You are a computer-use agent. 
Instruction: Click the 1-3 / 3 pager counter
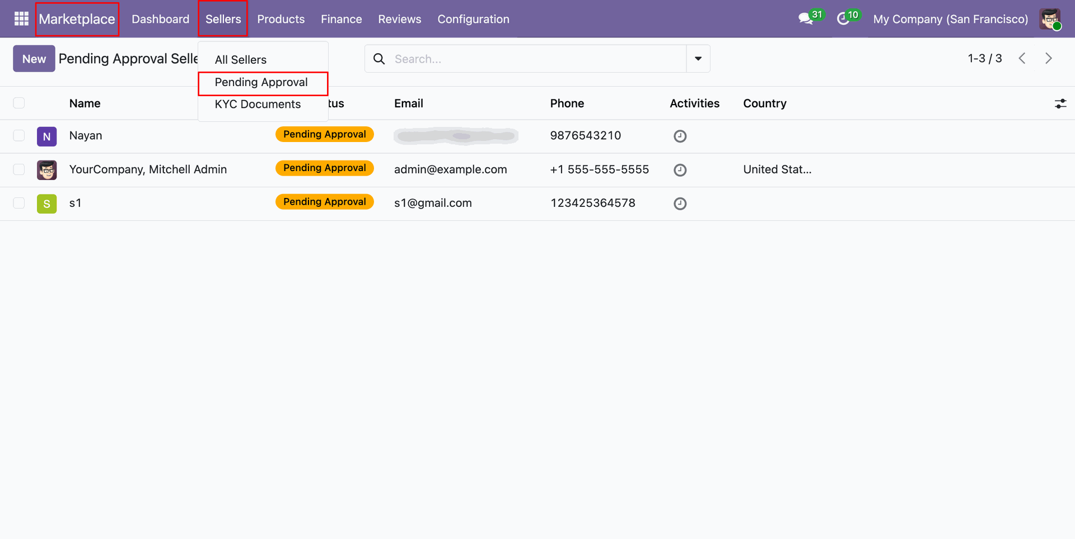(x=985, y=58)
